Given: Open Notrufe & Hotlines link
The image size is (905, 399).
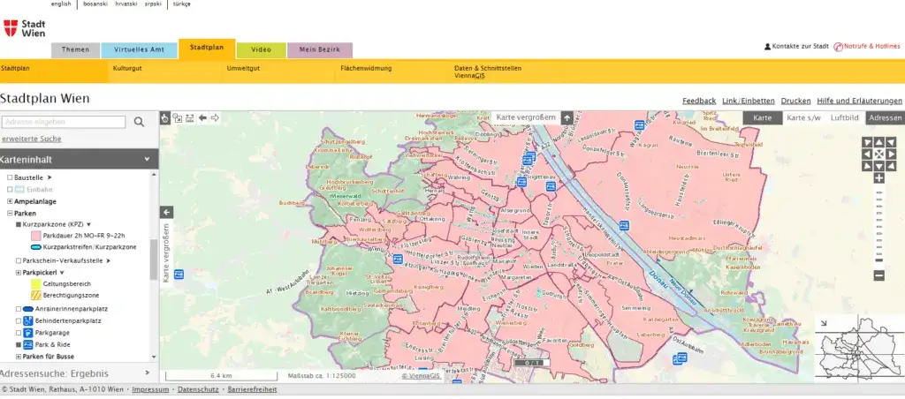Looking at the screenshot, I should pyautogui.click(x=867, y=46).
